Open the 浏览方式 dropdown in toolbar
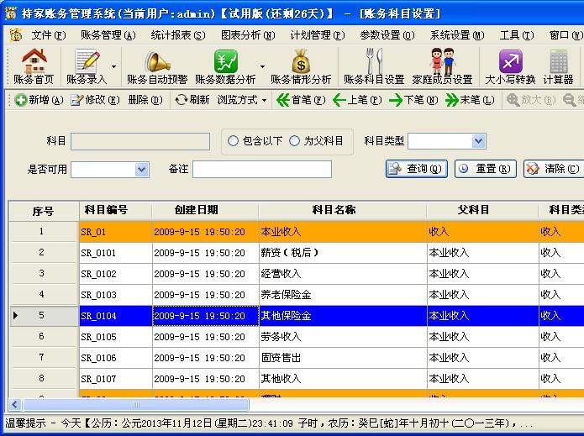This screenshot has height=436, width=584. point(243,100)
